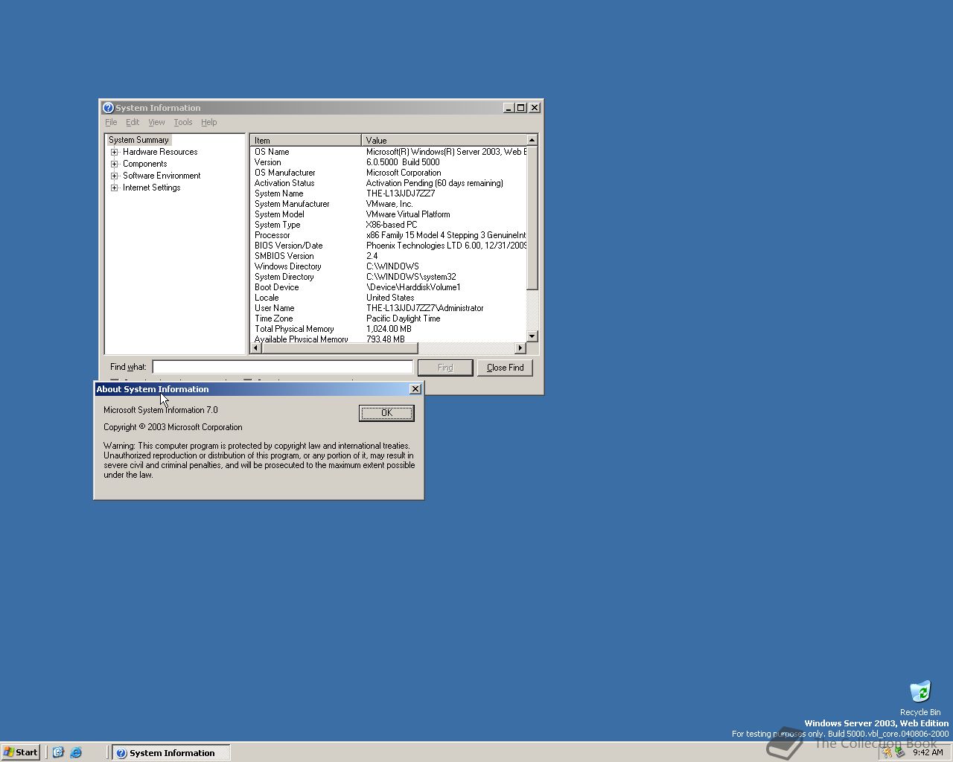Screen dimensions: 953x762
Task: Click the green tray icon beside the clock
Action: click(899, 752)
